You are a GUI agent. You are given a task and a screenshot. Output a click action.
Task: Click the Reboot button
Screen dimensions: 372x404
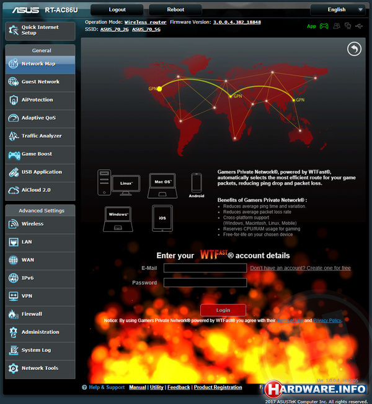pos(175,10)
